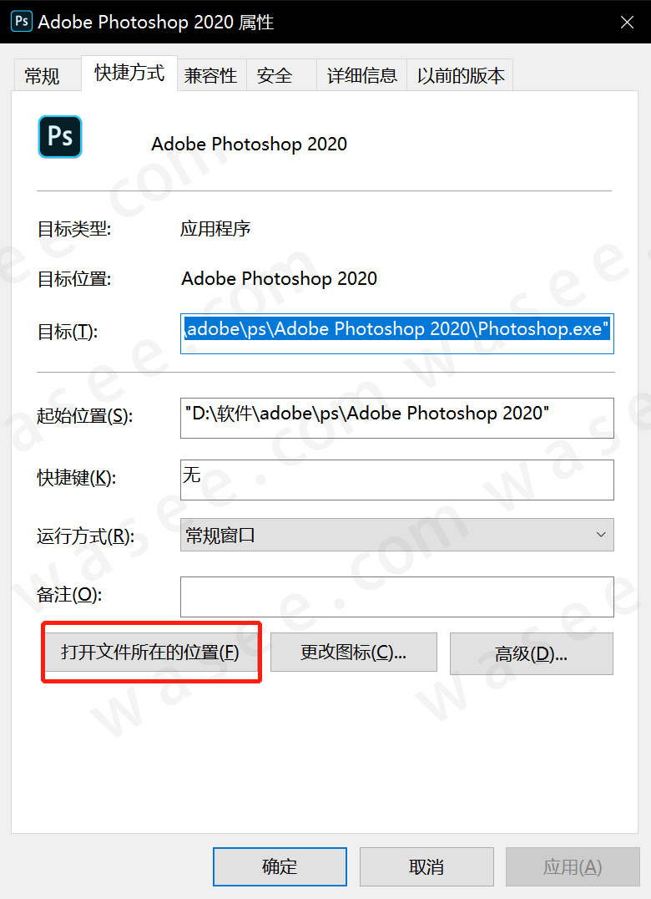Confirm with the 确定 button
This screenshot has width=651, height=899.
[x=280, y=866]
